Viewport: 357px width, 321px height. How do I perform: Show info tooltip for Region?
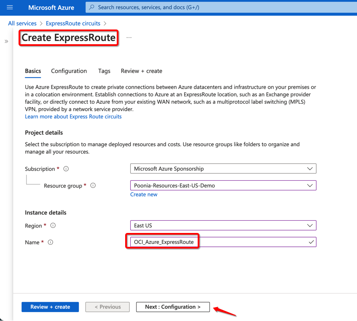[53, 226]
